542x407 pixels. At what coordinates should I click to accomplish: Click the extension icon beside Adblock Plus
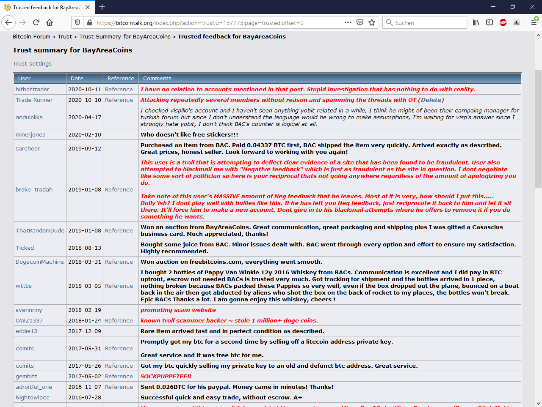[517, 22]
